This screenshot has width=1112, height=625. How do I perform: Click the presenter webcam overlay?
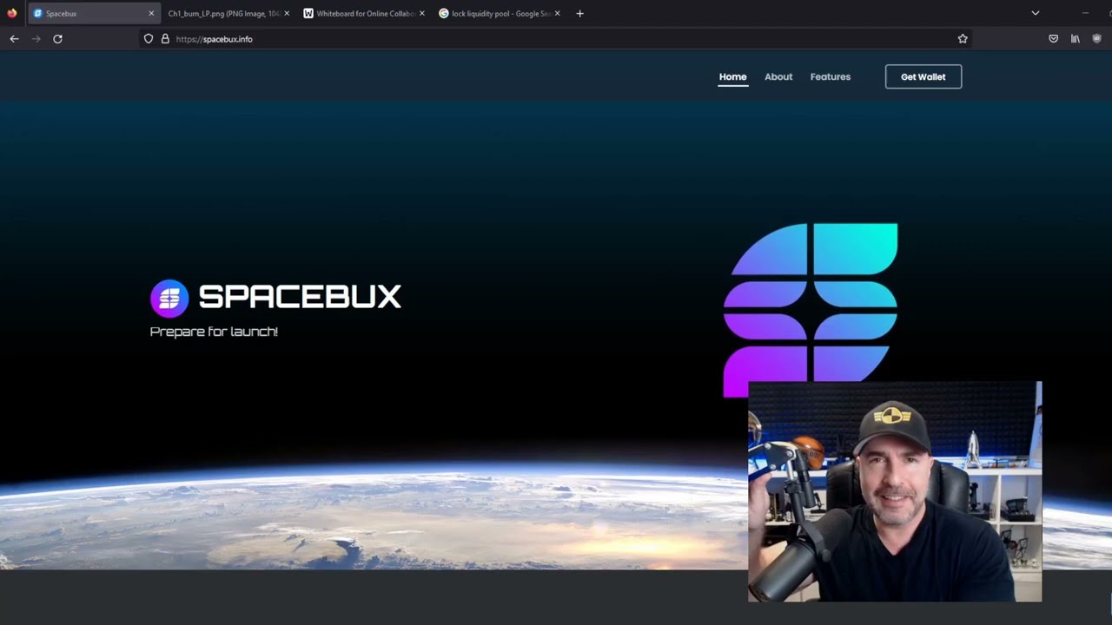pos(895,491)
